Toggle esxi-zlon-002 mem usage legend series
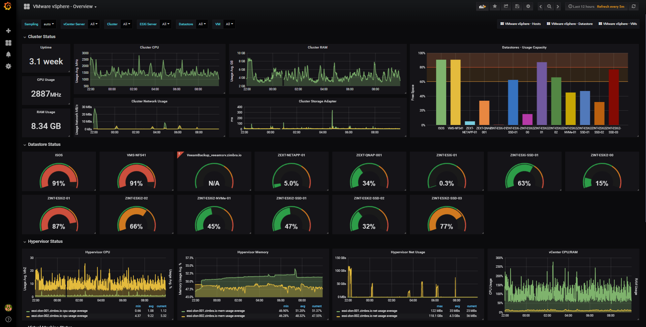 point(216,316)
